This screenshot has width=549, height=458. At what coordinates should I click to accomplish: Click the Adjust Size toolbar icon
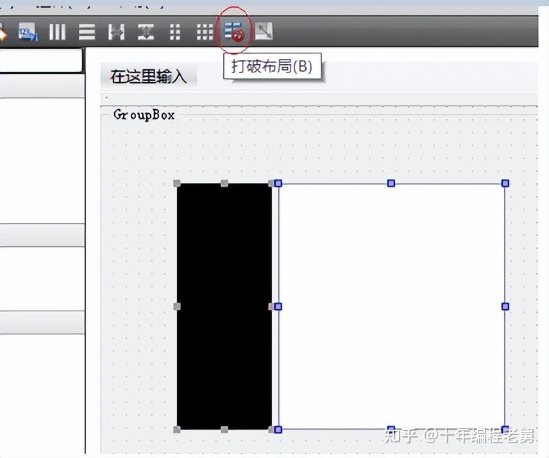click(x=264, y=31)
